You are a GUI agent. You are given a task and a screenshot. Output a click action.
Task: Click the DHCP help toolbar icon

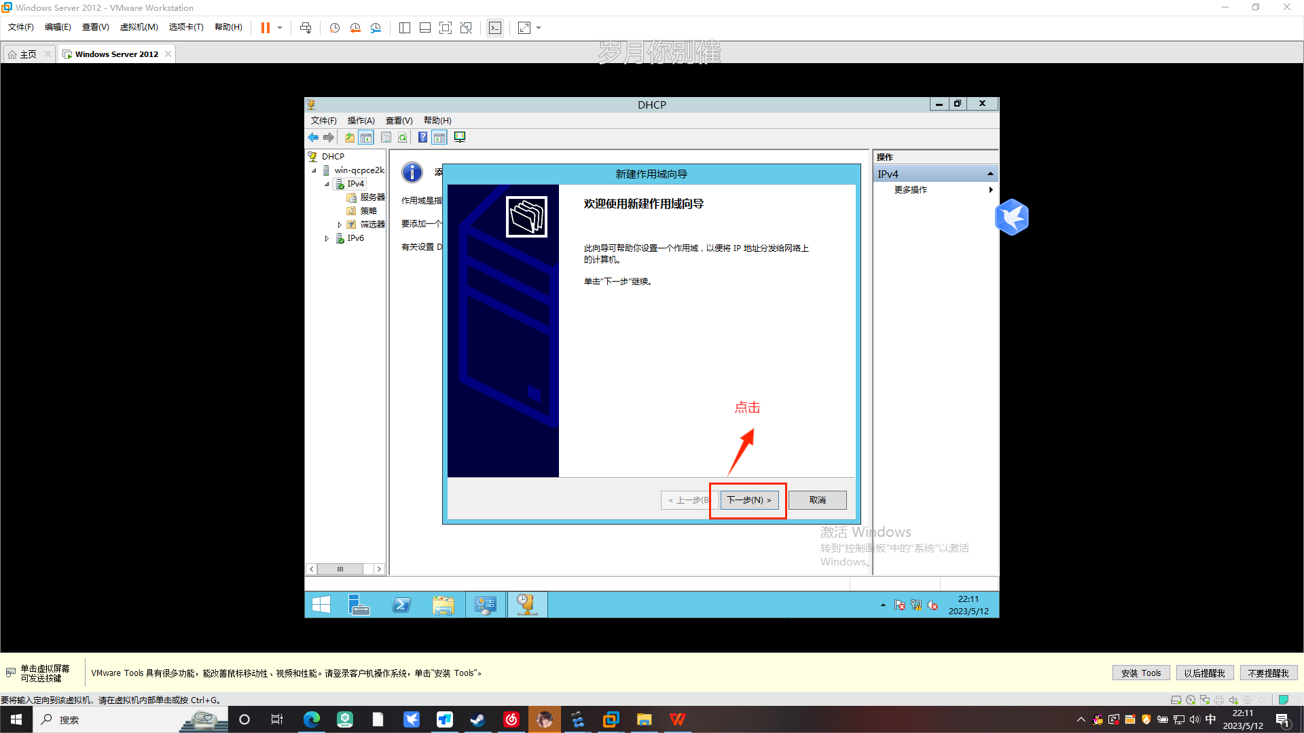pyautogui.click(x=422, y=138)
